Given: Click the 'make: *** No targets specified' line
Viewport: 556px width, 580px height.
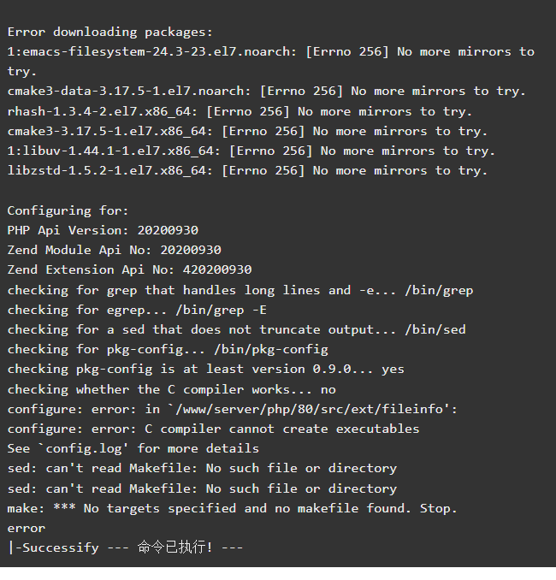Looking at the screenshot, I should pos(233,509).
